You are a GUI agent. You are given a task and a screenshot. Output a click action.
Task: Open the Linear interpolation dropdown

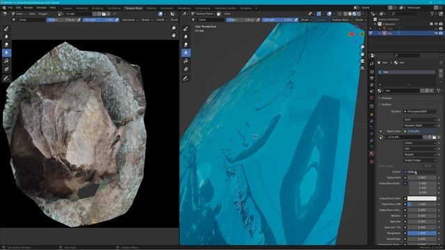[x=419, y=143]
